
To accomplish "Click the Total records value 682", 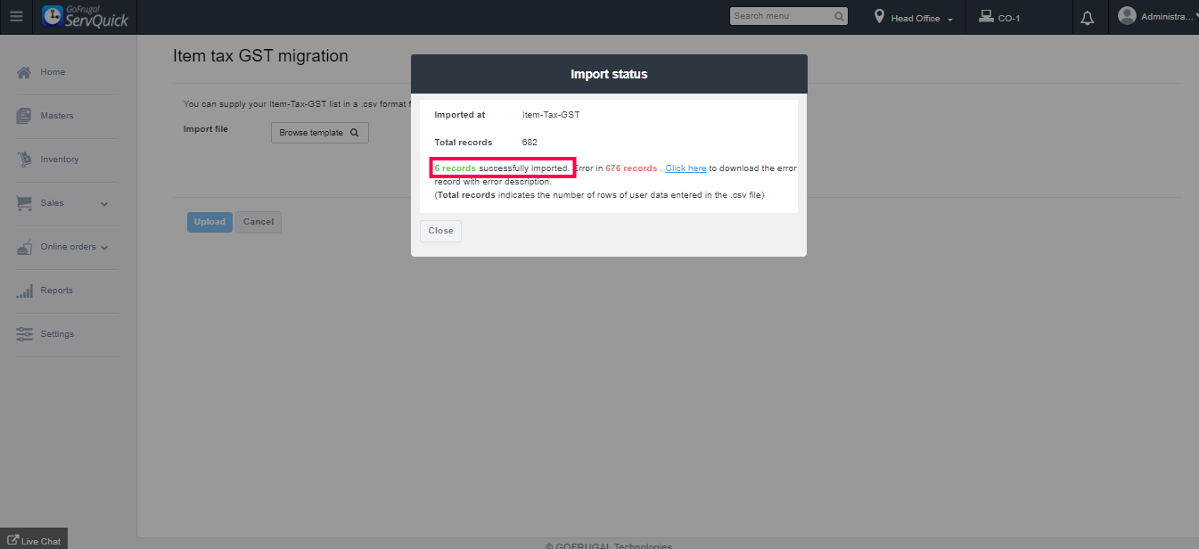I will [530, 143].
